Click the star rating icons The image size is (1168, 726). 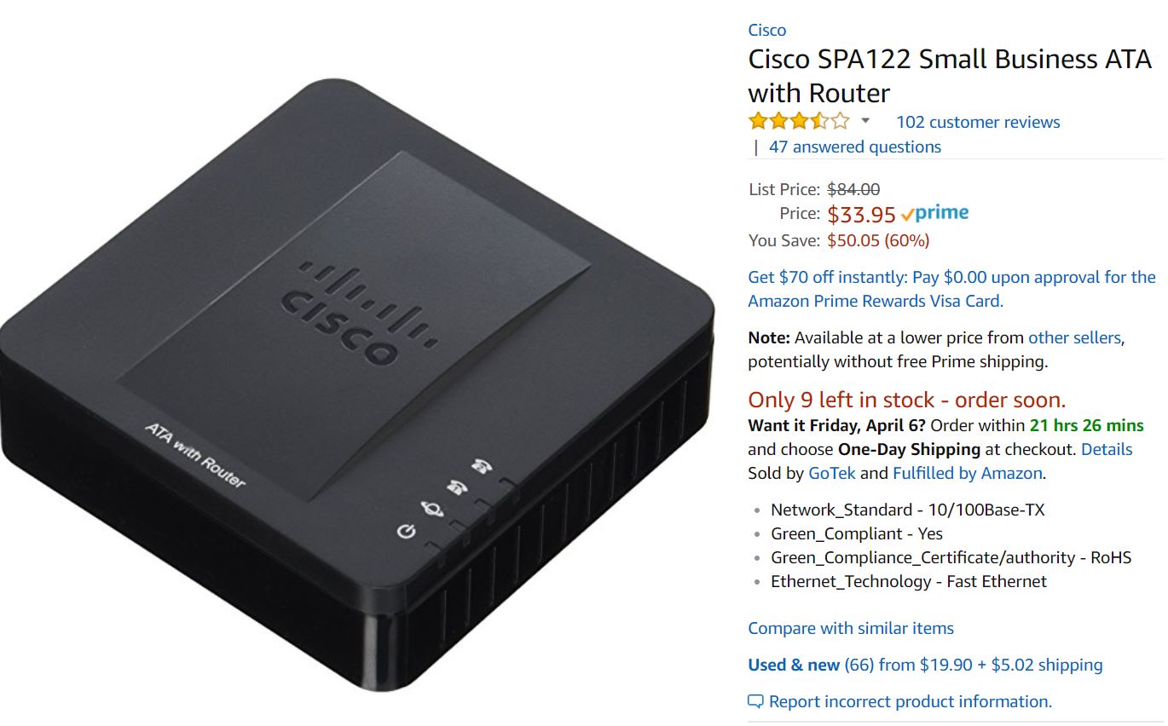(799, 121)
